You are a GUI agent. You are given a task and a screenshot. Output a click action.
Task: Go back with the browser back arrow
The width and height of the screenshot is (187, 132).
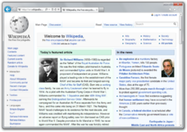point(8,9)
